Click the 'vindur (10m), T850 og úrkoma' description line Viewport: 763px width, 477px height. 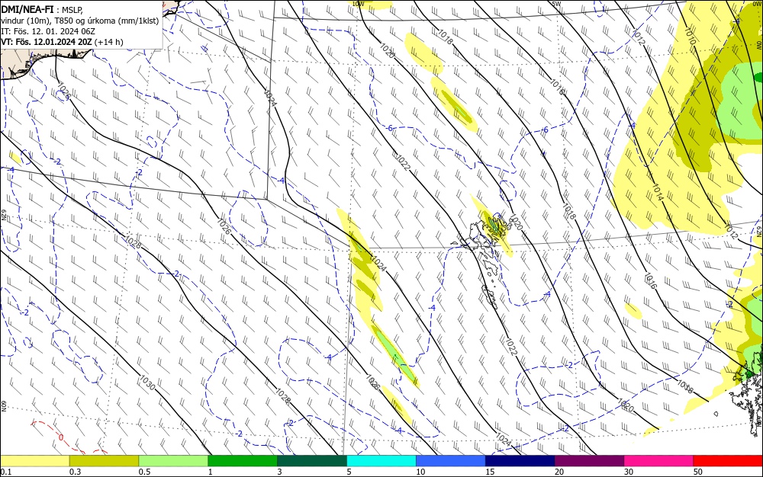(80, 21)
